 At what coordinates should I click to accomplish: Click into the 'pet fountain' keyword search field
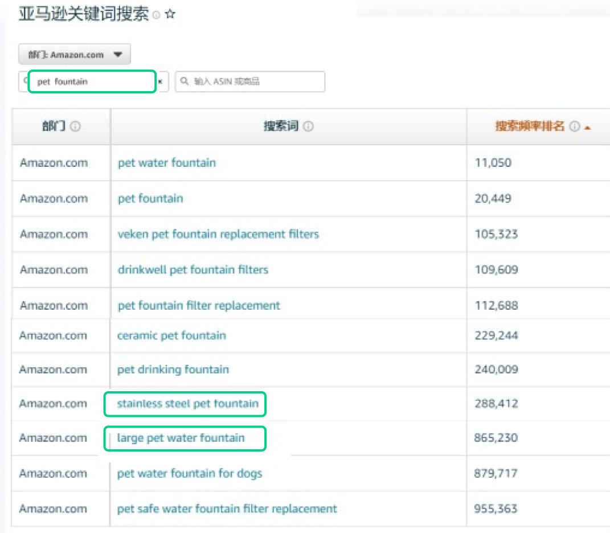tap(91, 81)
